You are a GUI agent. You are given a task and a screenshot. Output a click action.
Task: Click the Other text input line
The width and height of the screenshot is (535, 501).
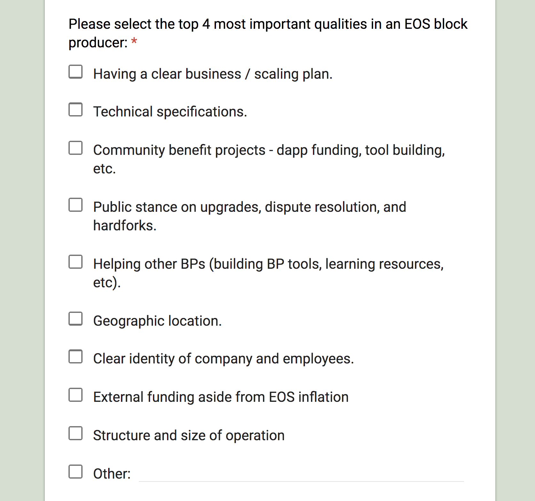click(x=301, y=474)
